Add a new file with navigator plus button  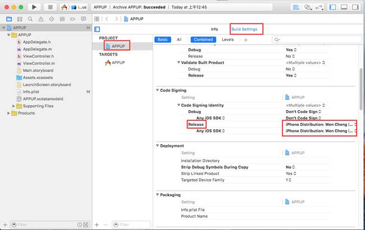pos(5,225)
